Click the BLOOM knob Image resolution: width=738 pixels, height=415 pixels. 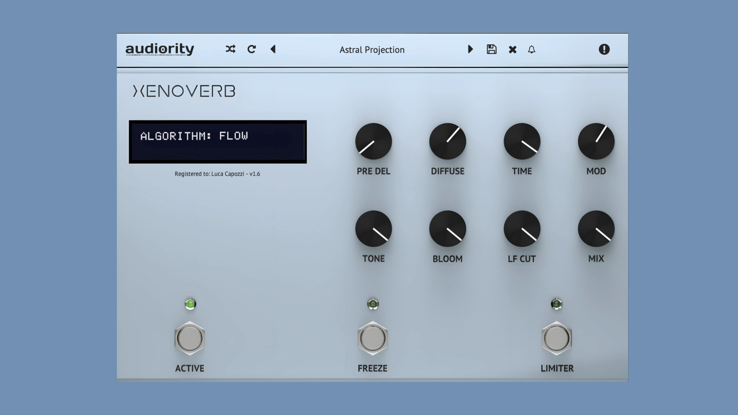[x=447, y=229]
